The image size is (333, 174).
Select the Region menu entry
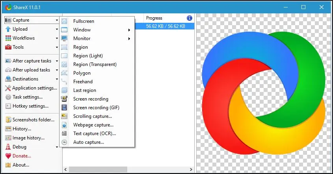pyautogui.click(x=97, y=47)
